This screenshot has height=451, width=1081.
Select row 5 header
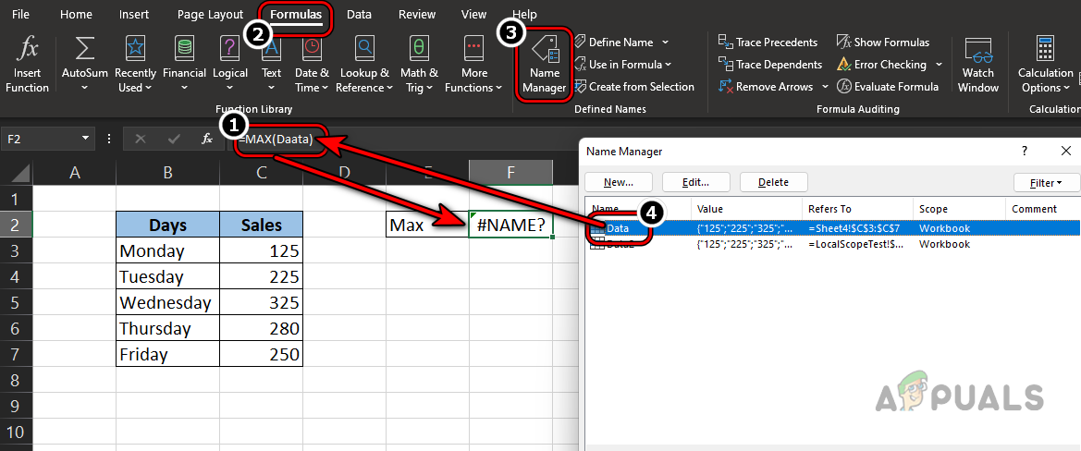click(x=16, y=302)
